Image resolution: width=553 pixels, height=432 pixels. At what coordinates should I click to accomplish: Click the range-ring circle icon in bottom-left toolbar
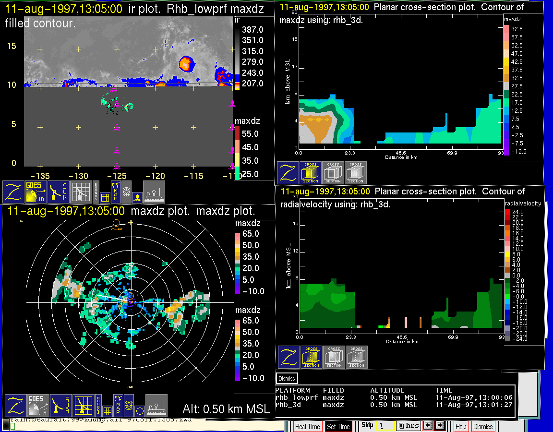point(139,410)
